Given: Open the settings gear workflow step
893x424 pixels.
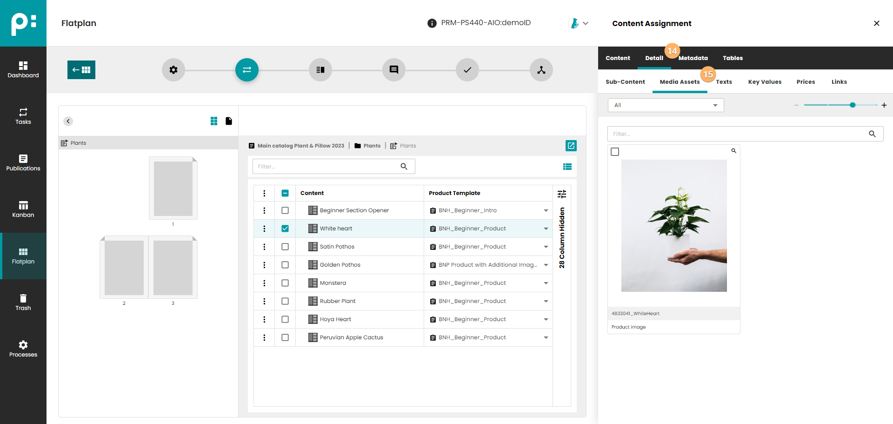Looking at the screenshot, I should click(x=173, y=70).
